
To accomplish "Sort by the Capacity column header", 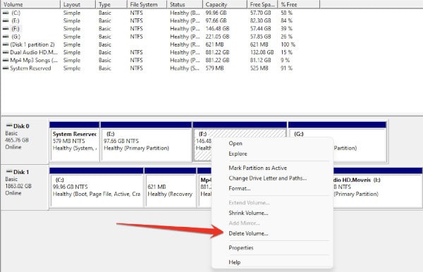I will click(x=225, y=4).
